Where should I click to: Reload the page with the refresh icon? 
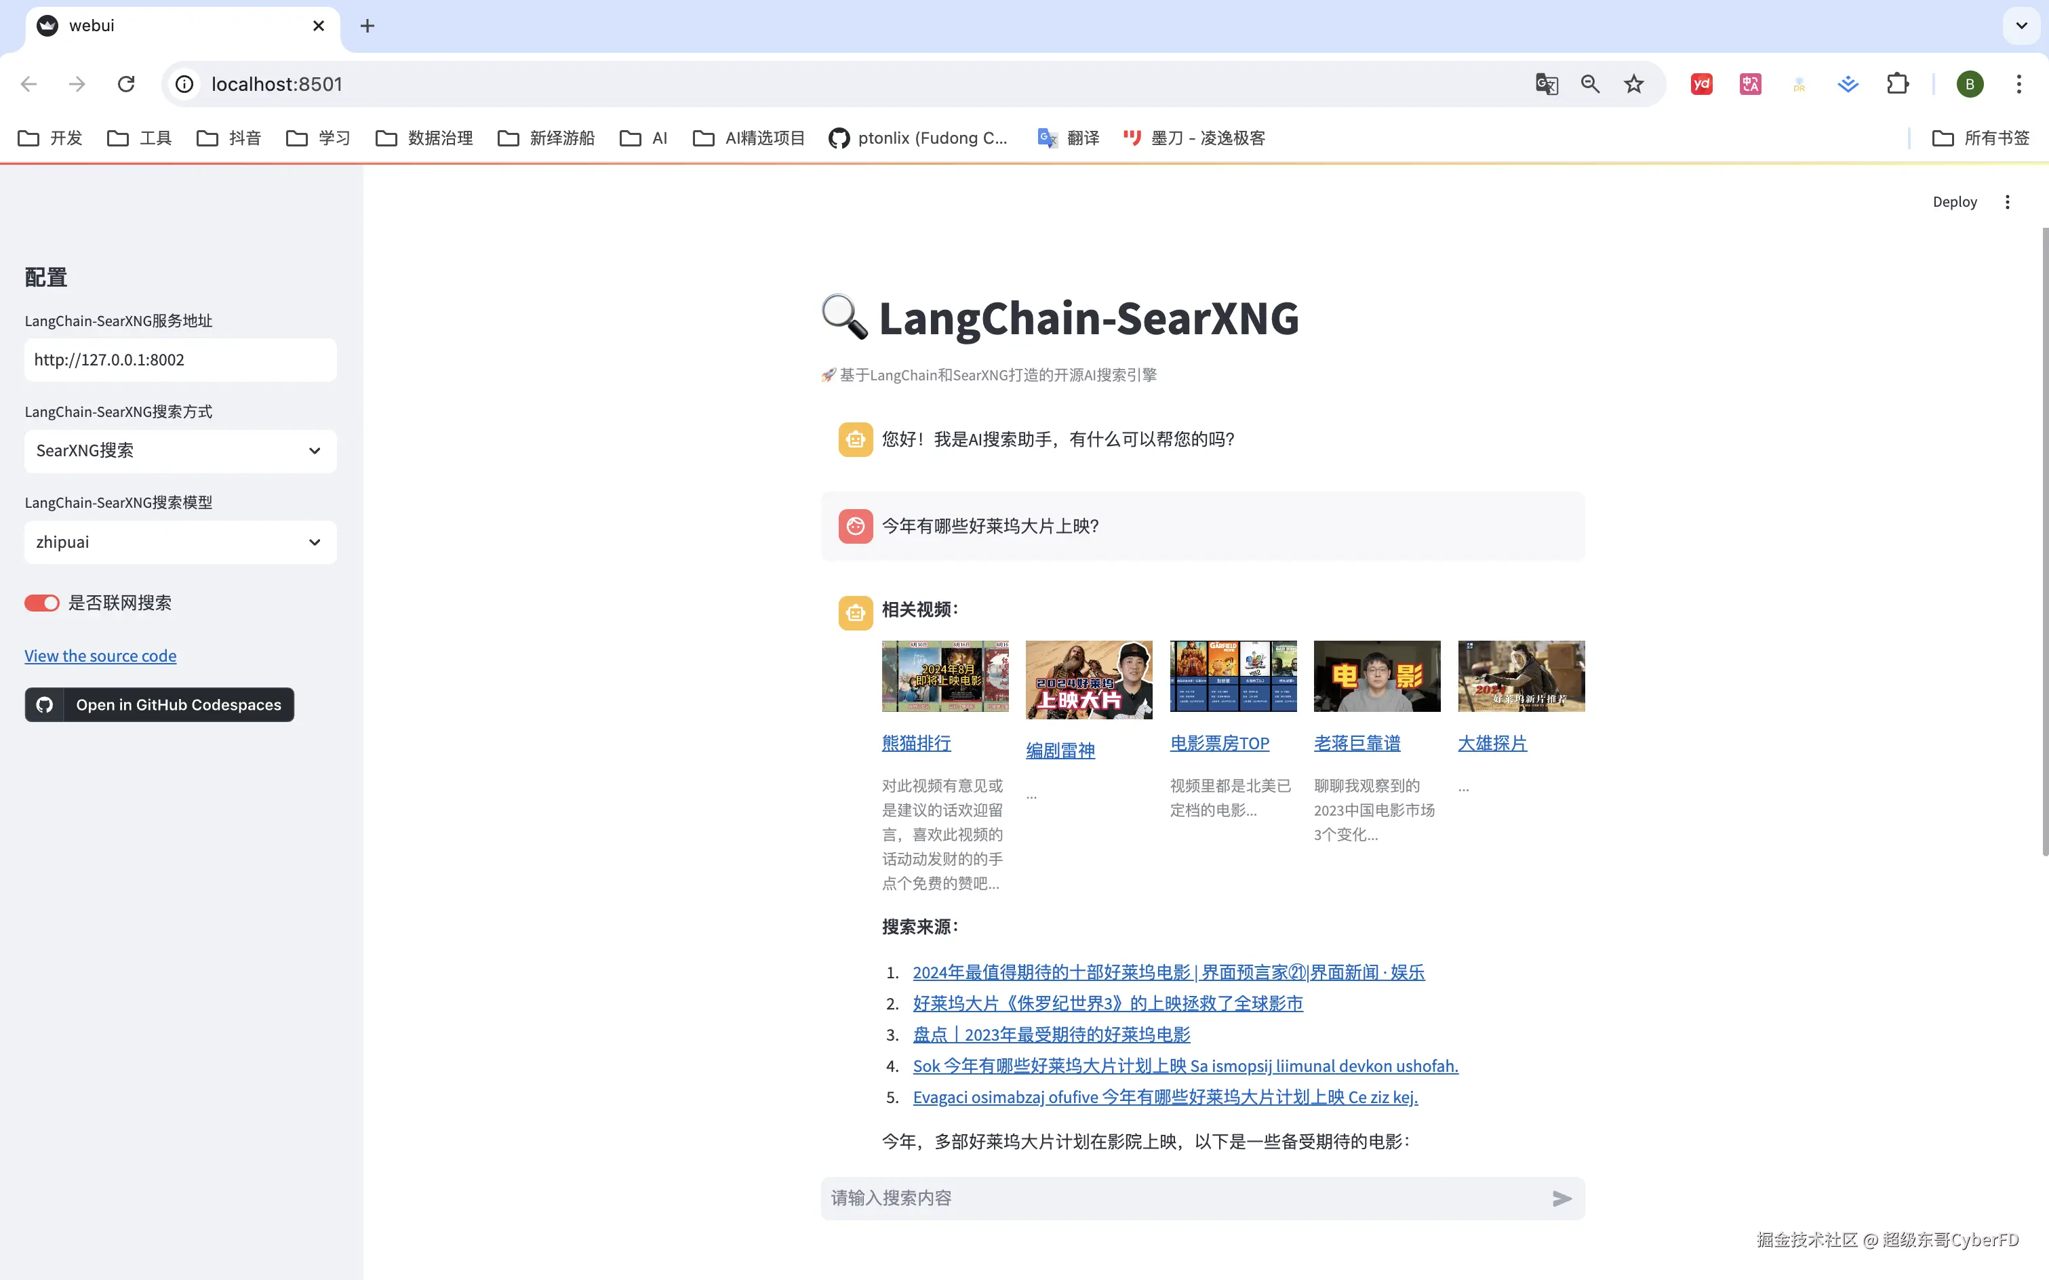(x=126, y=84)
